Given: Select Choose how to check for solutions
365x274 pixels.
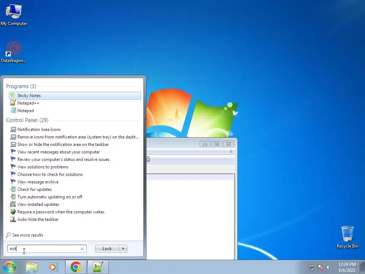Looking at the screenshot, I should point(75,174).
